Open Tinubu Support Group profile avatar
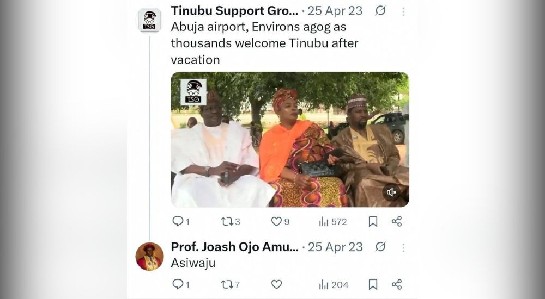 click(149, 20)
